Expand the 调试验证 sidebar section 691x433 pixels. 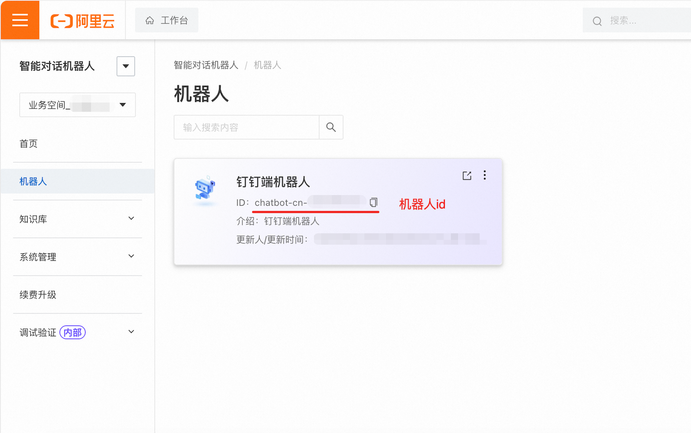click(x=77, y=332)
